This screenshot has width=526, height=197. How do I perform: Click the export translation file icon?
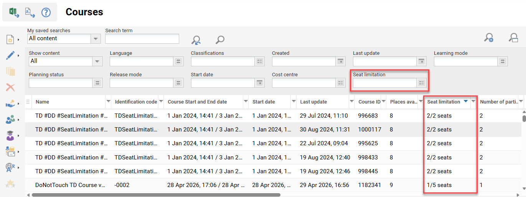coord(30,12)
